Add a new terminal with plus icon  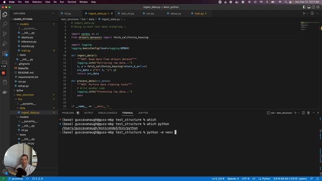coord(295,113)
